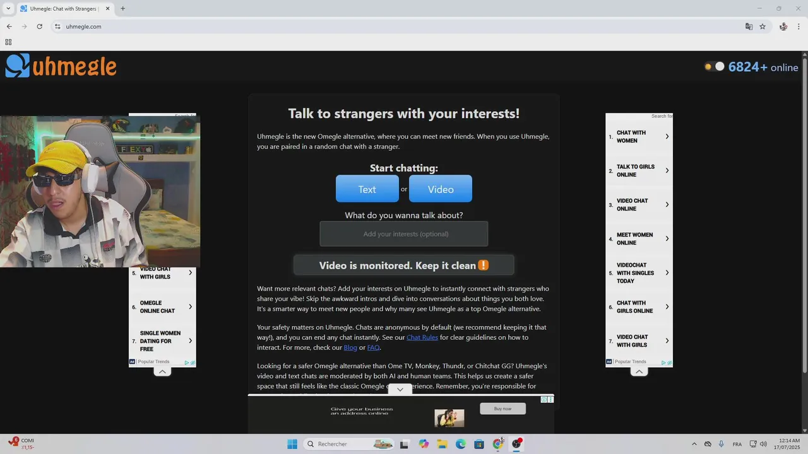This screenshot has height=454, width=808.
Task: Open Chrome three-dot menu
Action: [799, 26]
